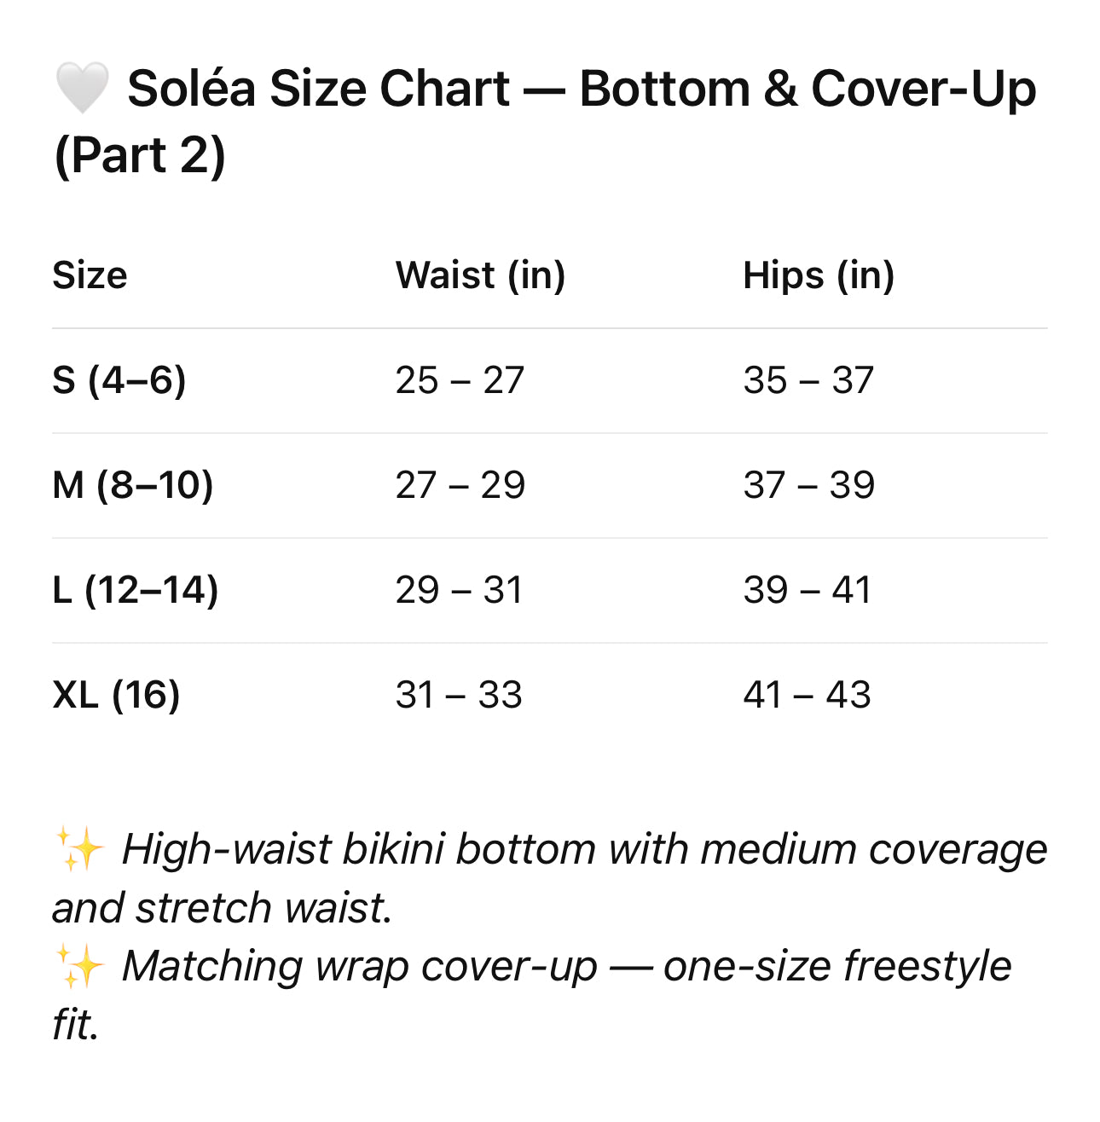Click hips measurement 37 – 39
The height and width of the screenshot is (1122, 1100).
pos(808,485)
